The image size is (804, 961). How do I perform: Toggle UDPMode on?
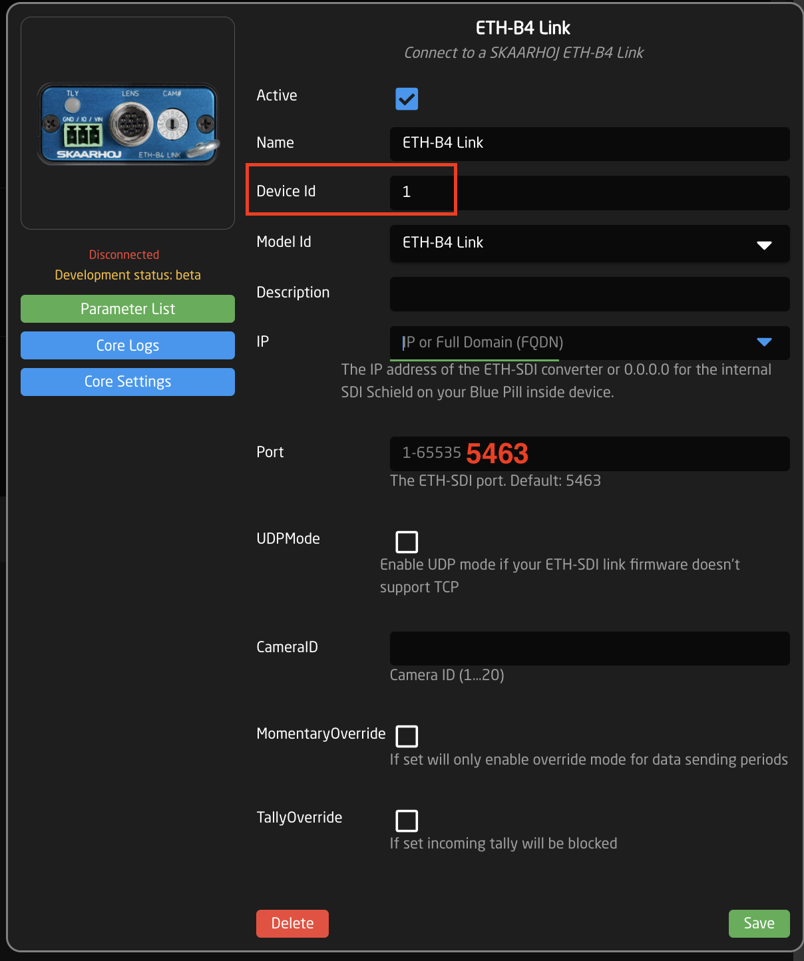(406, 542)
